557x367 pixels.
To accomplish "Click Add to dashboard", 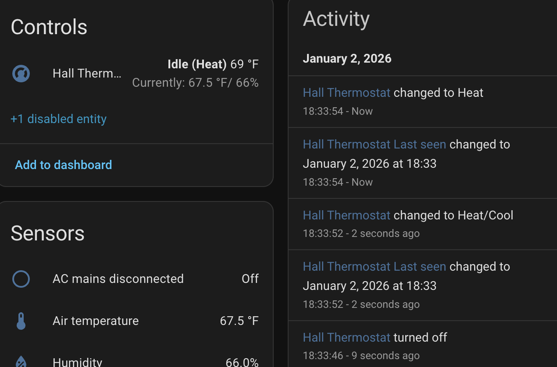I will coord(64,165).
